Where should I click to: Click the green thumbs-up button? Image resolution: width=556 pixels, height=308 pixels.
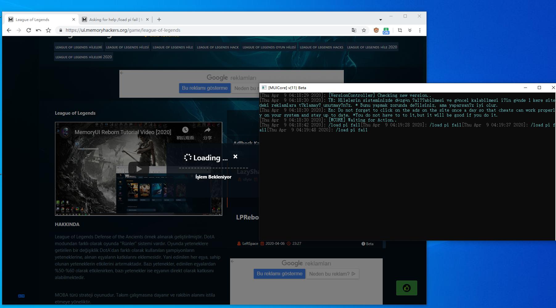coord(406,288)
